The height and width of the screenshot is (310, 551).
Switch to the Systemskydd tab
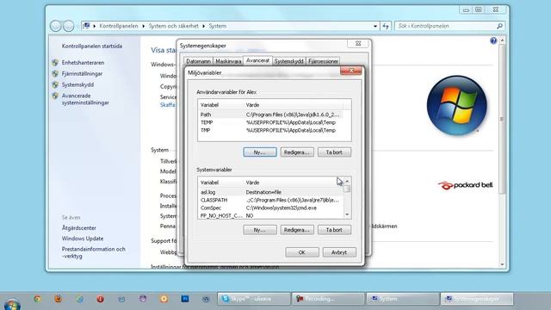pyautogui.click(x=289, y=61)
